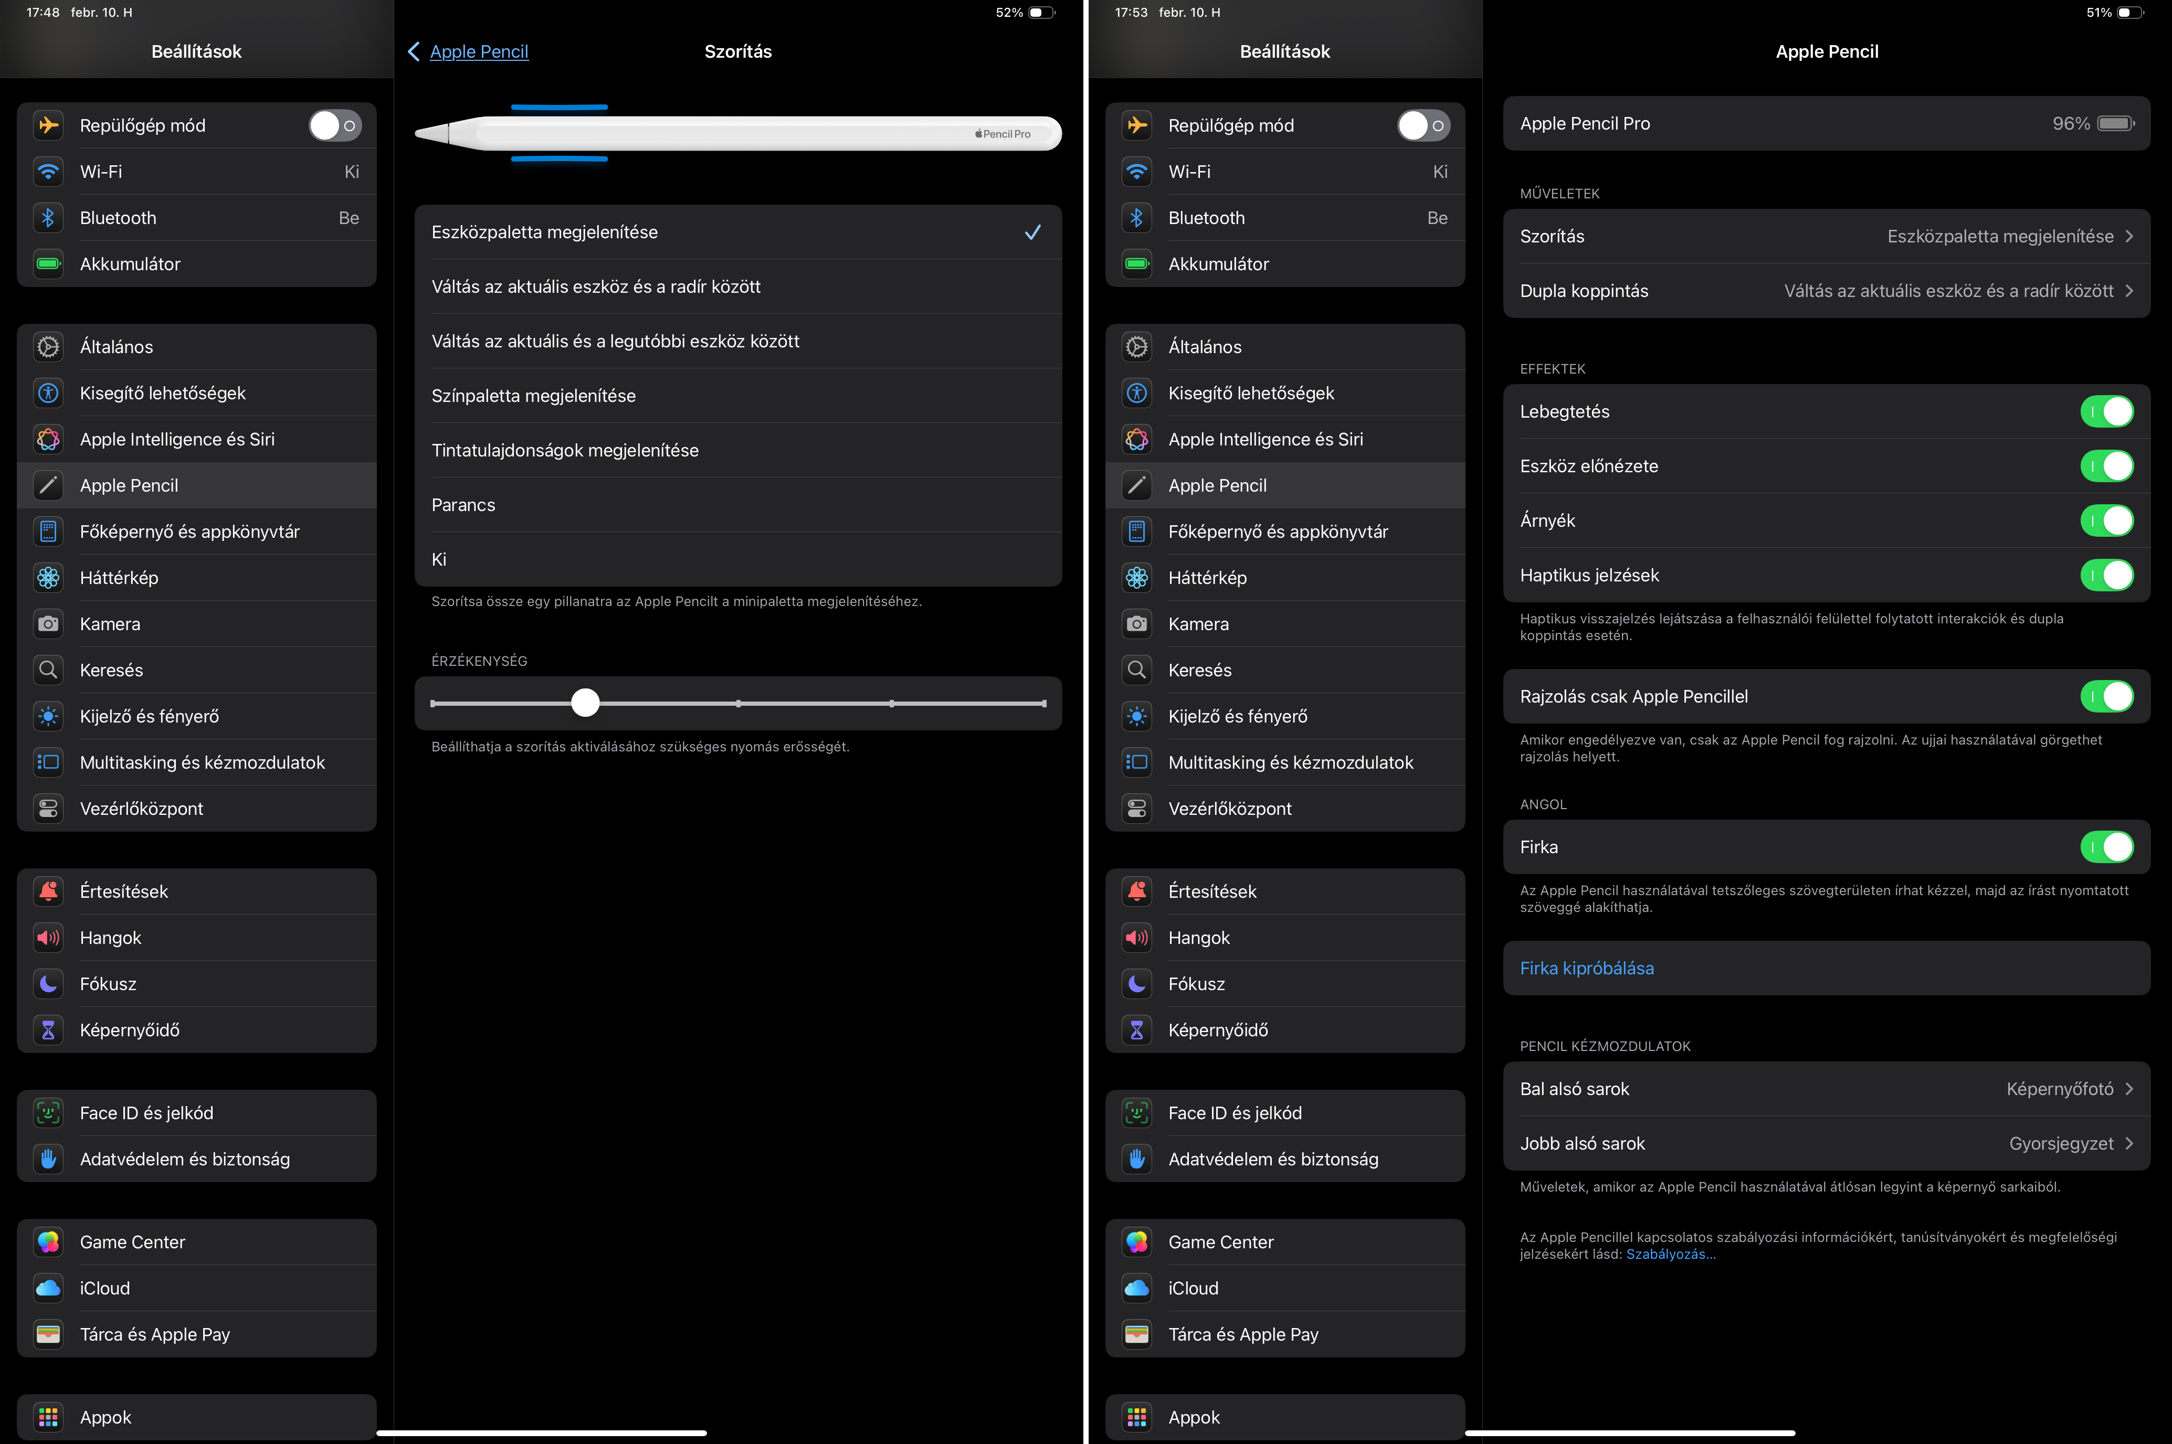The width and height of the screenshot is (2172, 1444).
Task: Open Szorítás action options row
Action: coord(1826,237)
